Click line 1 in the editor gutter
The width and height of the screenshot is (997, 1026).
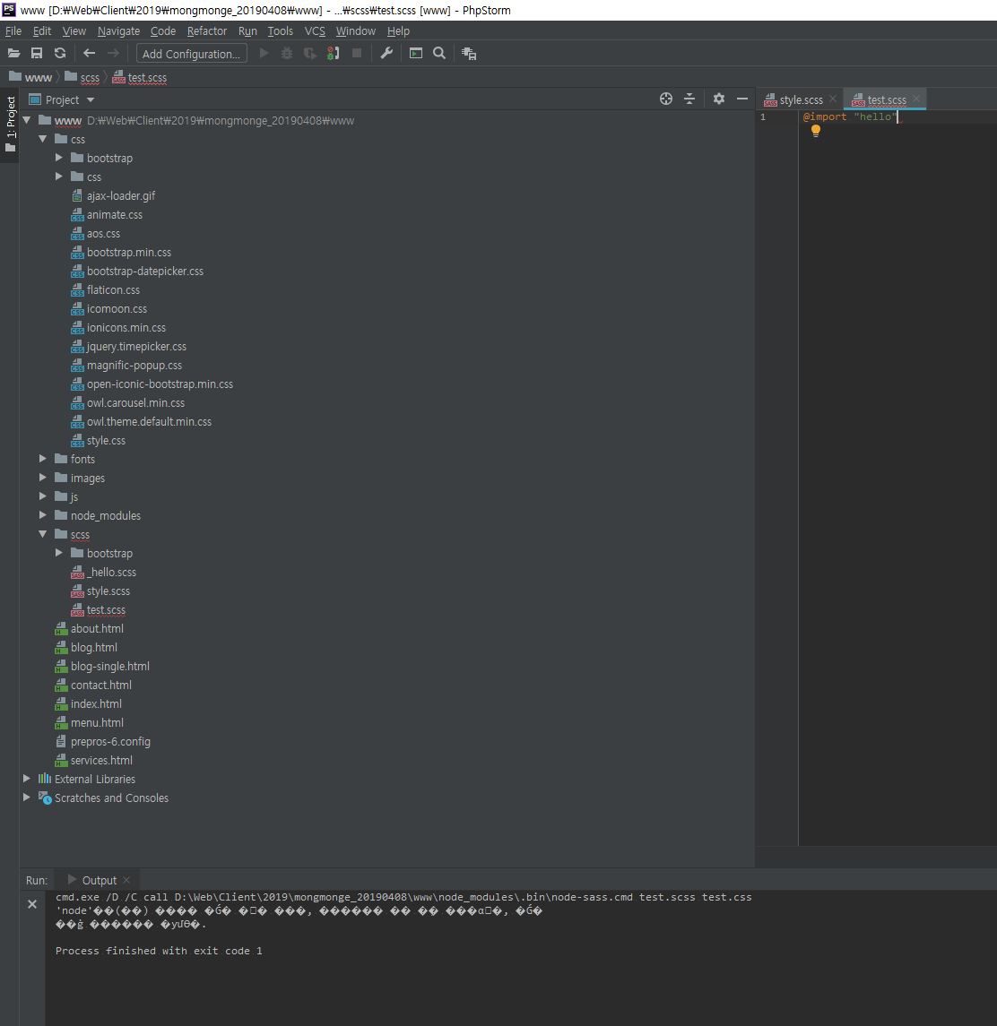(x=763, y=116)
